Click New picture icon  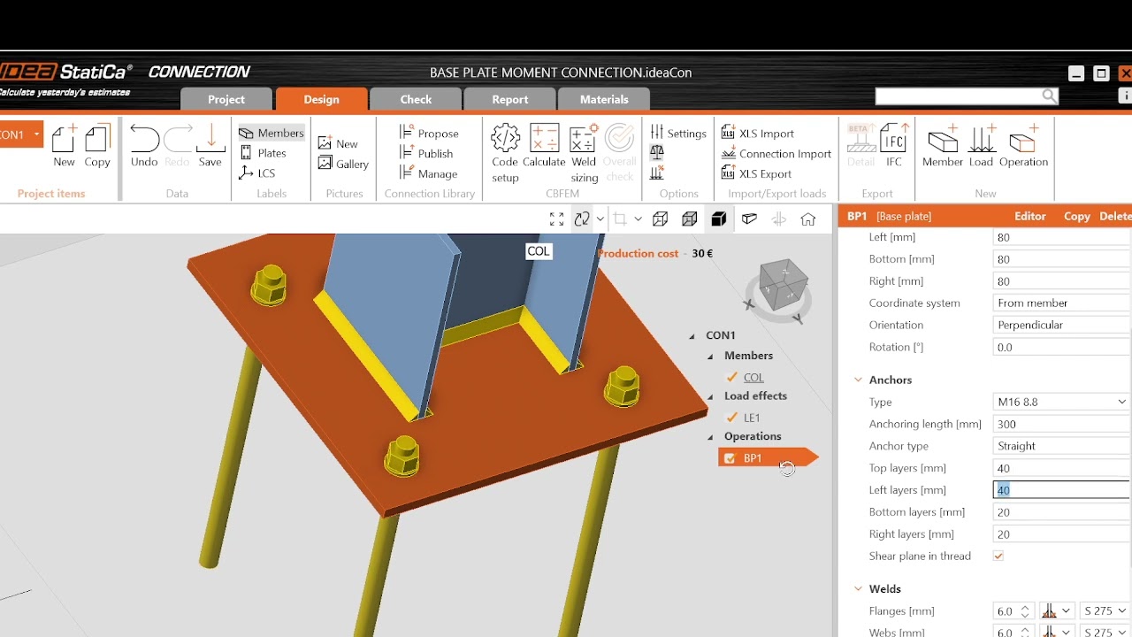click(x=338, y=143)
